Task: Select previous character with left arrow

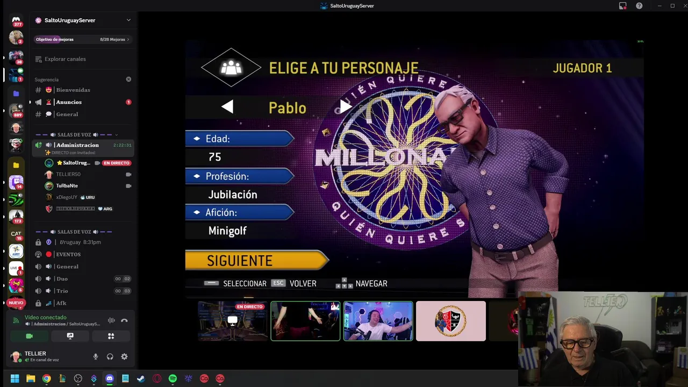Action: [x=227, y=107]
